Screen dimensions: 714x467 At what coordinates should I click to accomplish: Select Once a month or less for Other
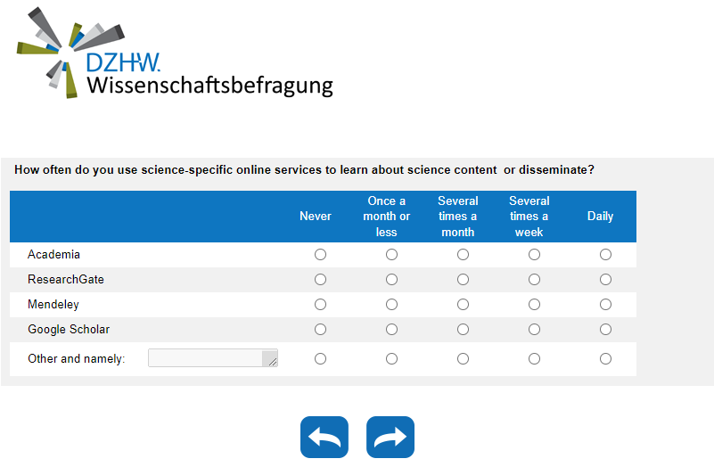click(x=392, y=359)
